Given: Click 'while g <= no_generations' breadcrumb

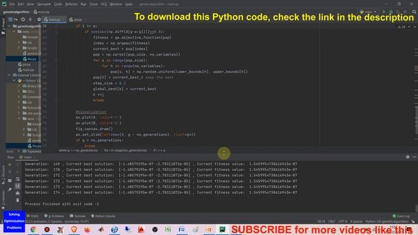Looking at the screenshot, I should point(78,150).
